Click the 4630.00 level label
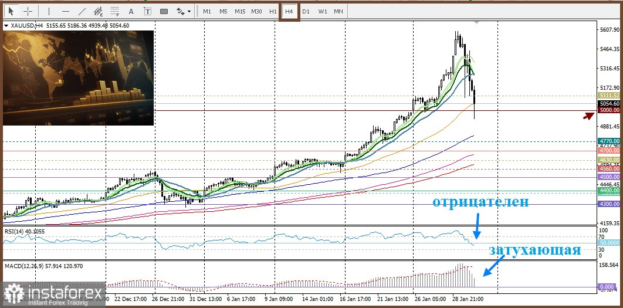This screenshot has height=308, width=623. coord(608,160)
